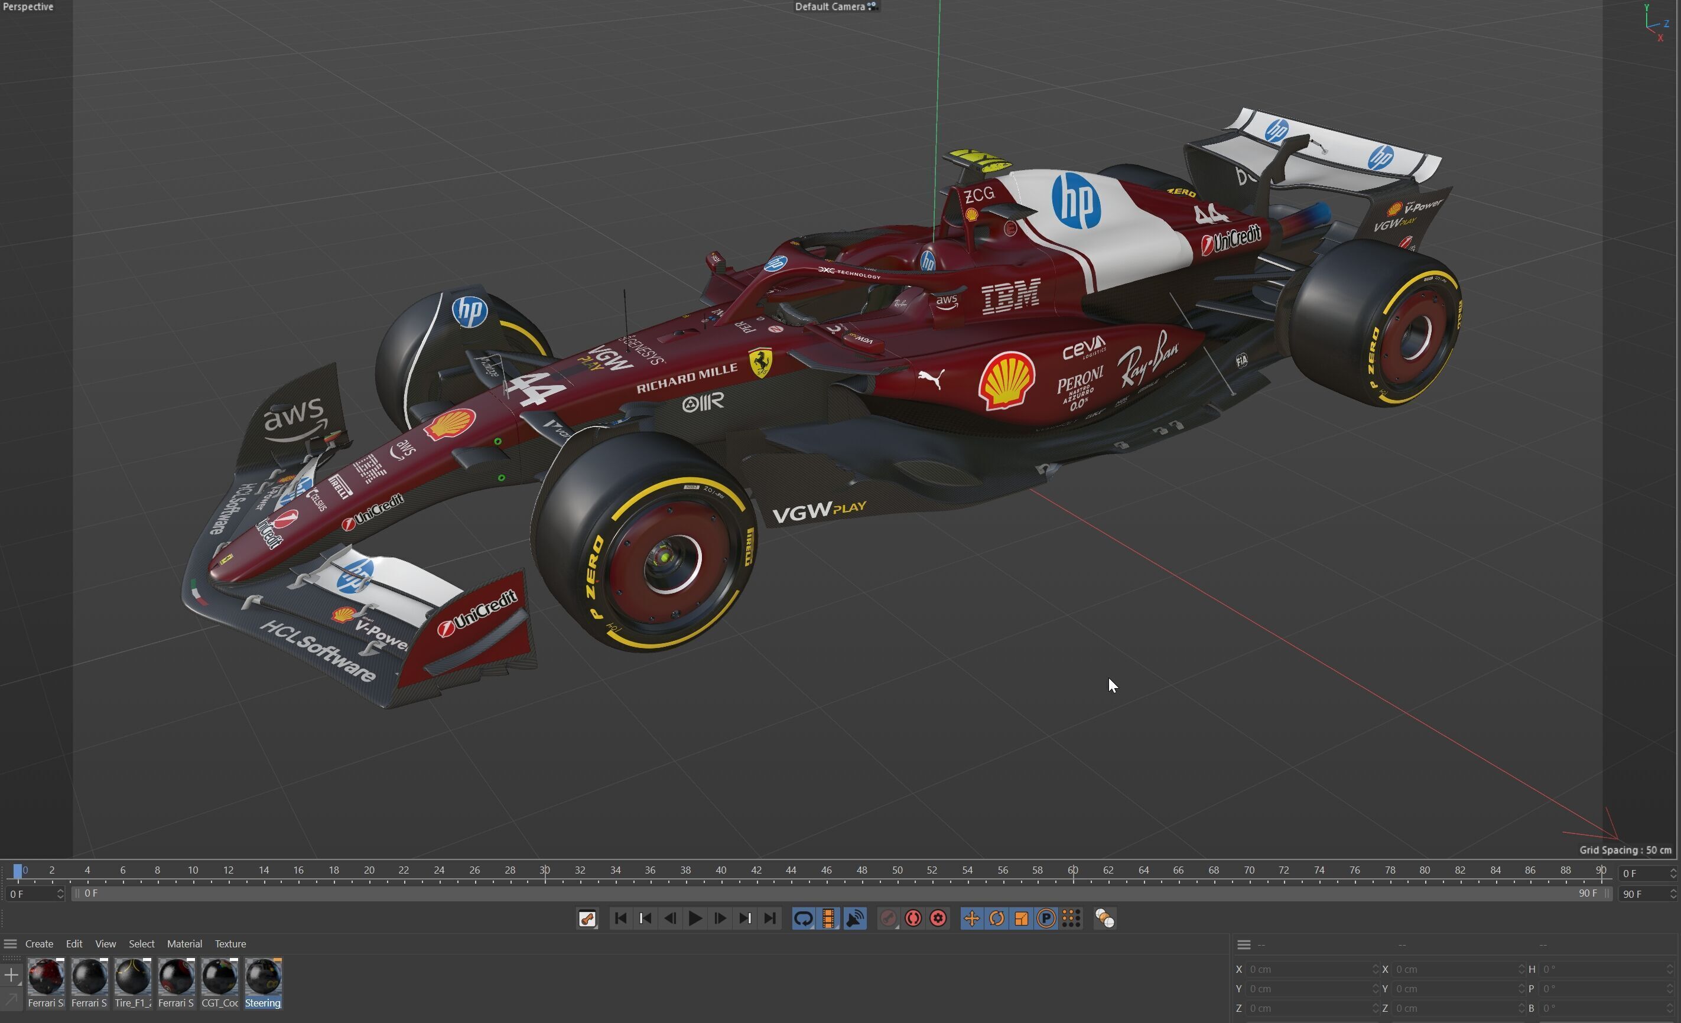Toggle rotation keyframe recording
This screenshot has width=1681, height=1023.
[996, 918]
